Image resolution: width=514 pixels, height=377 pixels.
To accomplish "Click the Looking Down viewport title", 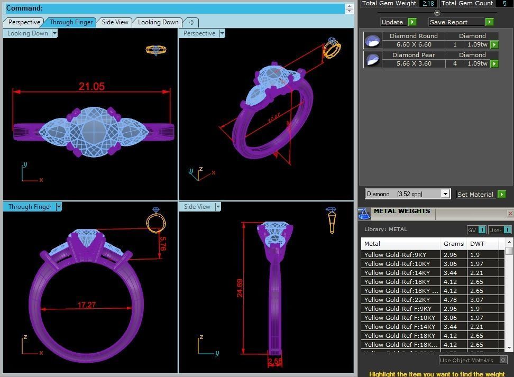I will (x=27, y=33).
